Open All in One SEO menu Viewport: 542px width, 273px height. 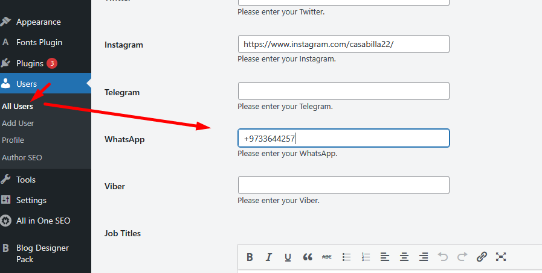pyautogui.click(x=43, y=221)
